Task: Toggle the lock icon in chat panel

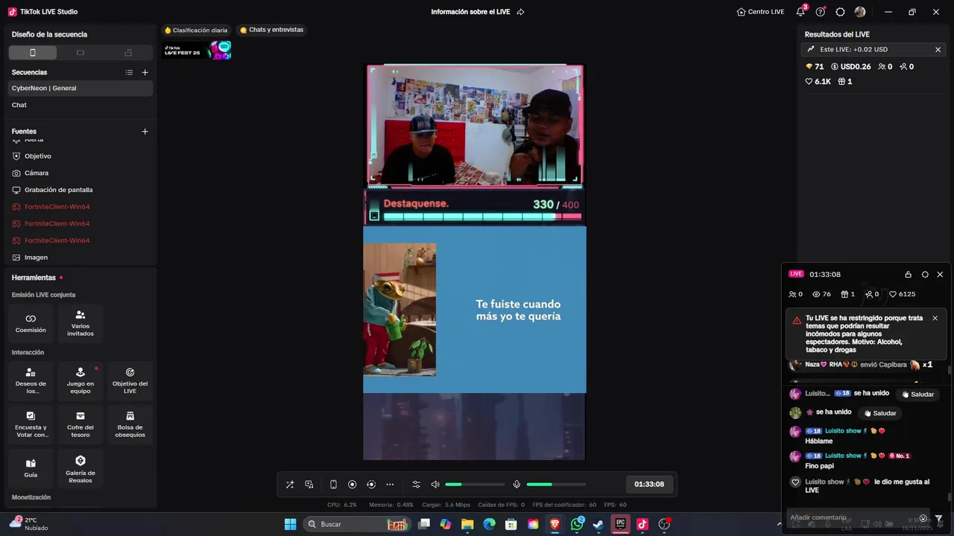Action: click(x=908, y=275)
